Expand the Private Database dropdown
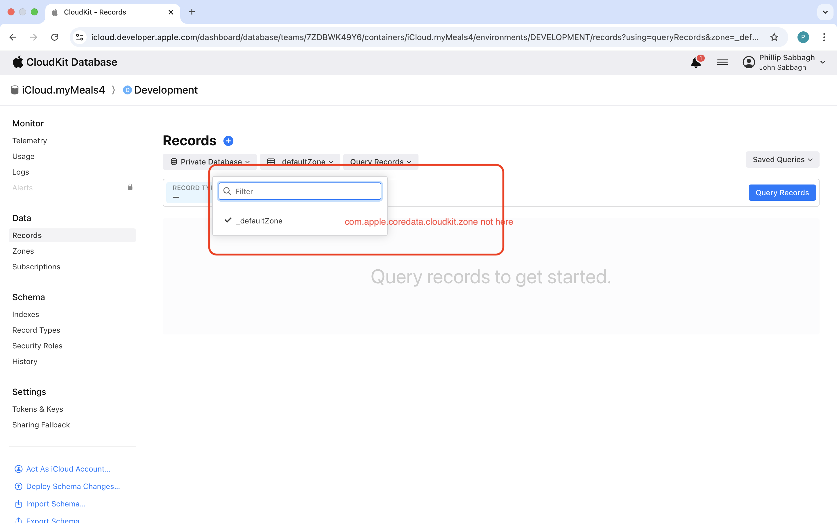This screenshot has width=837, height=523. coord(210,162)
